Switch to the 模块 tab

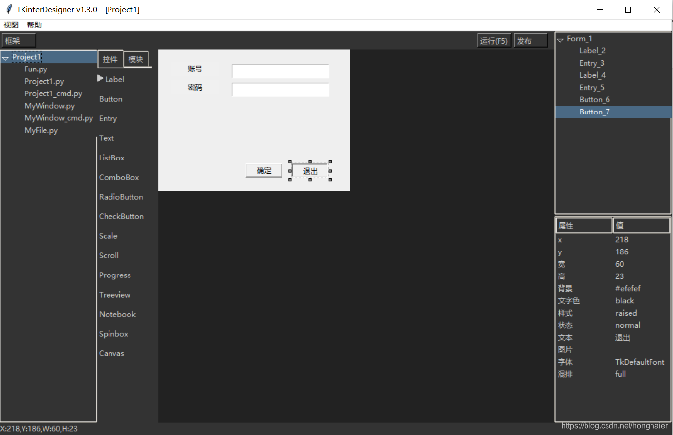click(136, 59)
